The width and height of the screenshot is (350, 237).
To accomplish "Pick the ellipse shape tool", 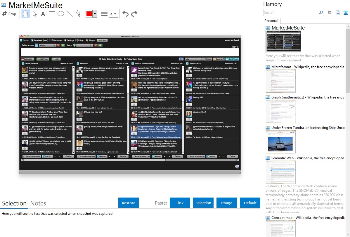I will [61, 14].
